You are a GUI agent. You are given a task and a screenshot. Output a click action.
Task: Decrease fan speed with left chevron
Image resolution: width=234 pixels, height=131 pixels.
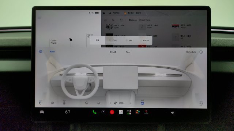[110, 103]
